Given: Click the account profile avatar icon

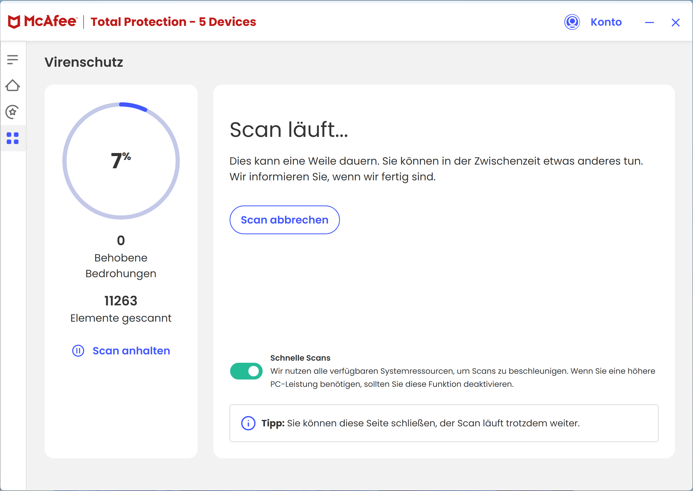Looking at the screenshot, I should tap(572, 22).
